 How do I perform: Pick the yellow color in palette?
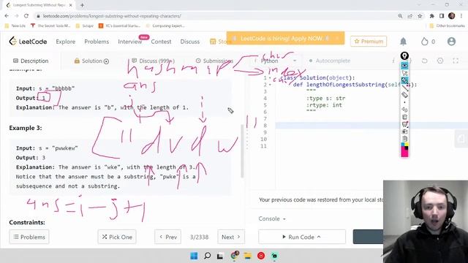tap(407, 145)
